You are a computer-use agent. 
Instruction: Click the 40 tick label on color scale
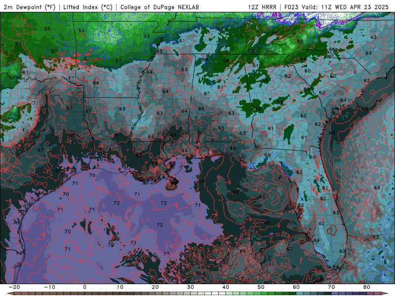[x=226, y=287]
